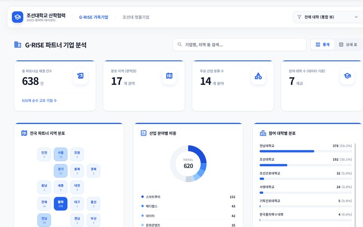
Task: Click the graduation cap logo icon
Action: tap(18, 17)
